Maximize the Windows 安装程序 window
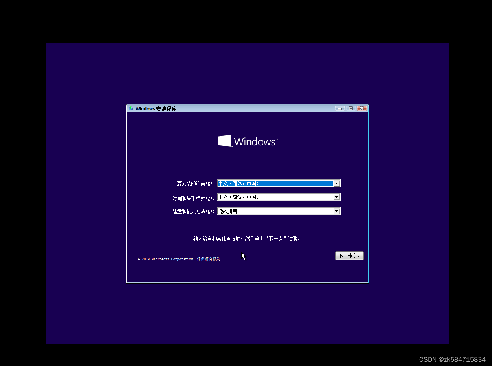The width and height of the screenshot is (492, 366). pos(351,108)
